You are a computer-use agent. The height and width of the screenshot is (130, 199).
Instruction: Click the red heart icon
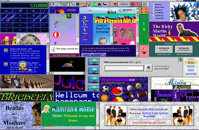pyautogui.click(x=115, y=4)
